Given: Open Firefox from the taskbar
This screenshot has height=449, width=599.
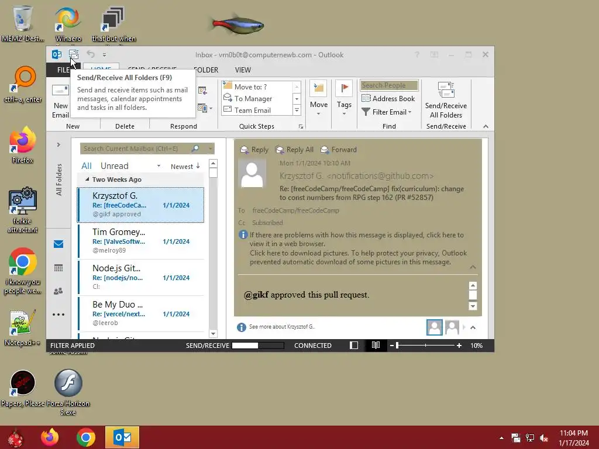Looking at the screenshot, I should pyautogui.click(x=50, y=437).
